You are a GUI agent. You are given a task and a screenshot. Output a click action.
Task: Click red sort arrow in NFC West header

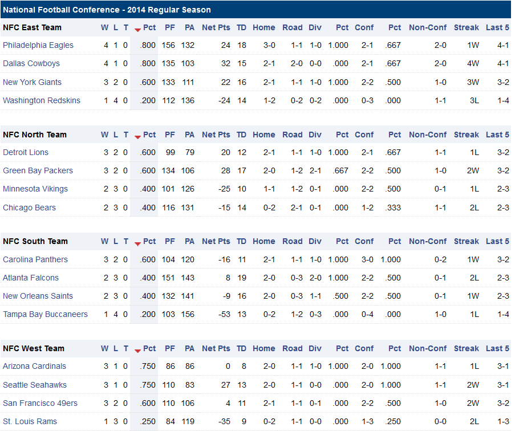[x=137, y=351]
